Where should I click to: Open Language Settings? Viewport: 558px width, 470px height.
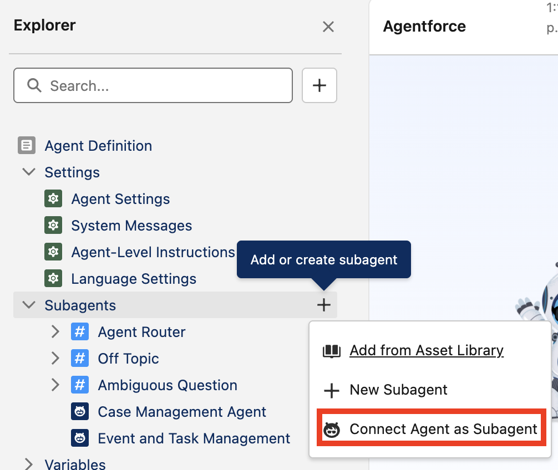(134, 279)
